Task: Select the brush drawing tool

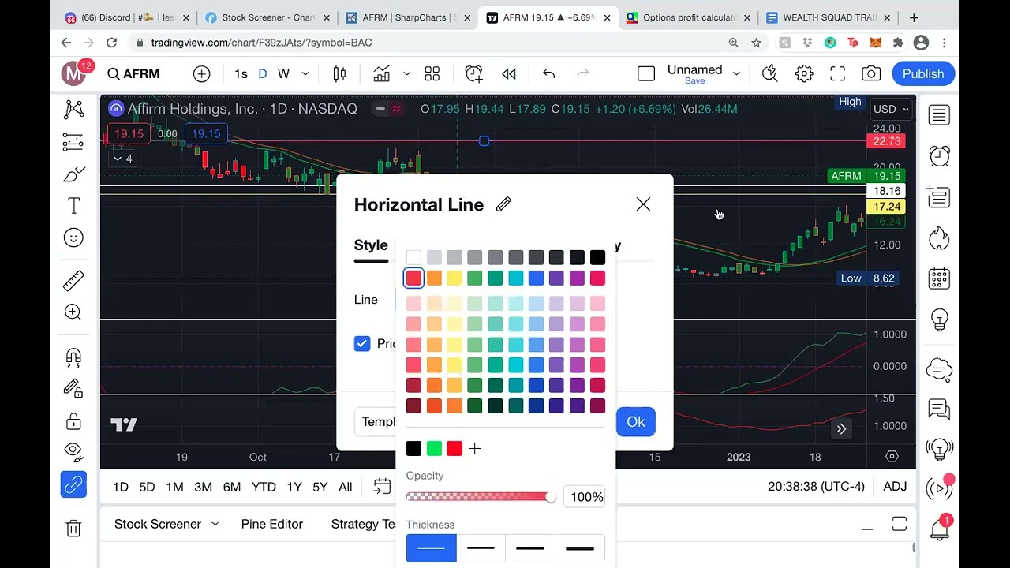Action: [73, 174]
